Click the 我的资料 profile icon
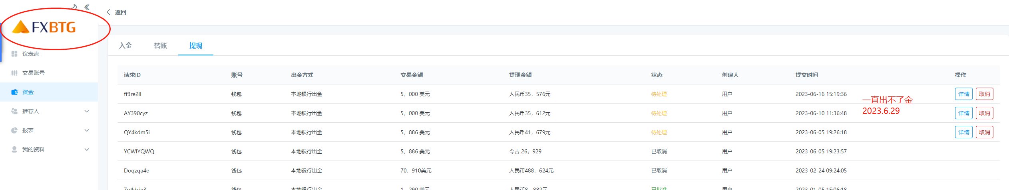Viewport: 1009px width, 190px height. (14, 149)
